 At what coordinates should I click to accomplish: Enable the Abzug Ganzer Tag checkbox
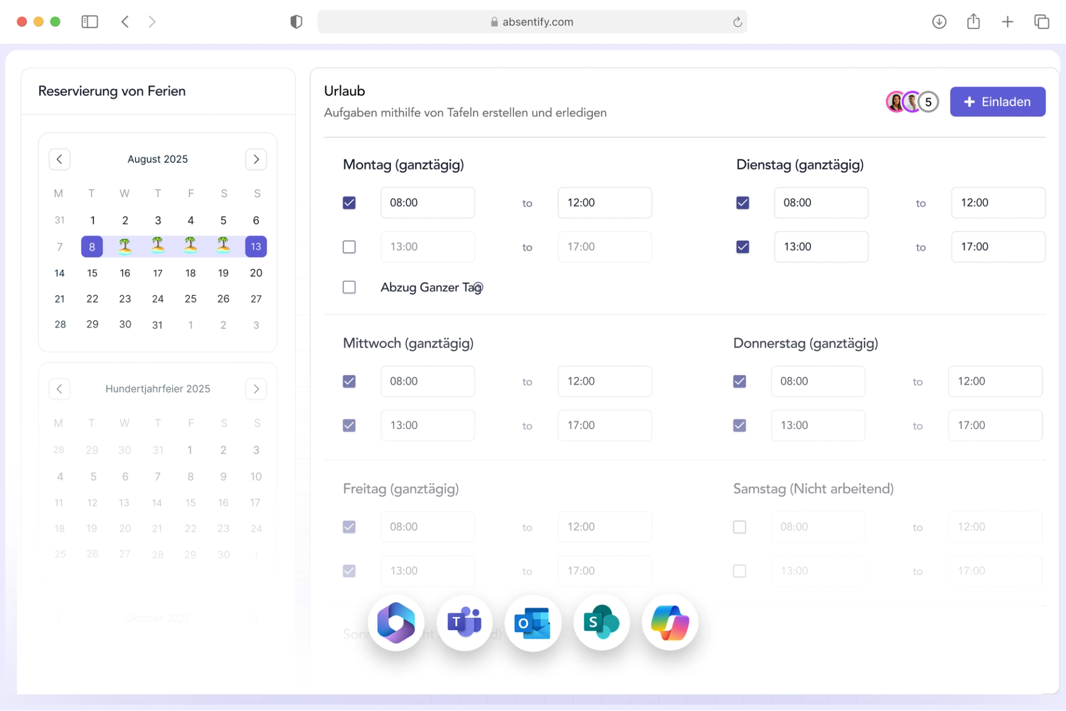point(349,288)
